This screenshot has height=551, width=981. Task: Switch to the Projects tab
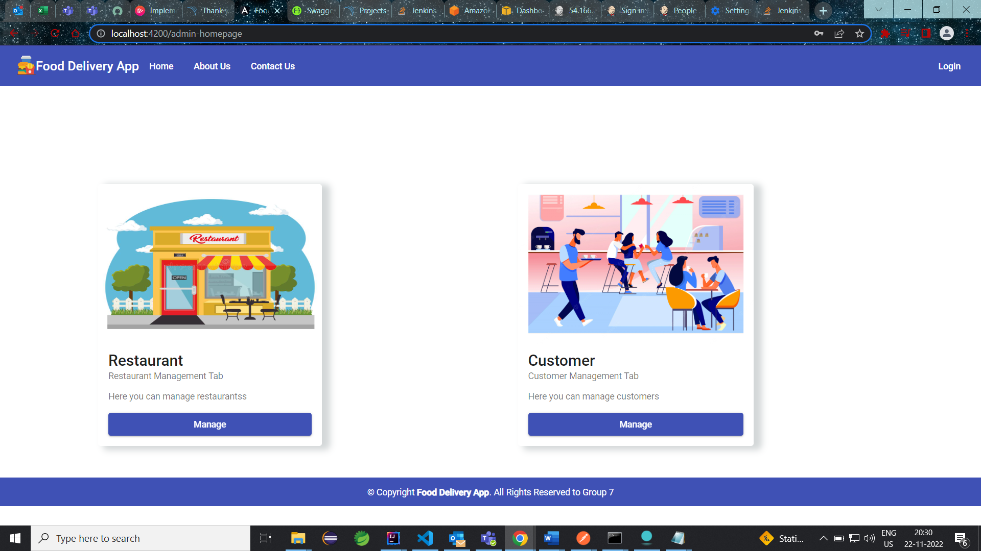366,11
